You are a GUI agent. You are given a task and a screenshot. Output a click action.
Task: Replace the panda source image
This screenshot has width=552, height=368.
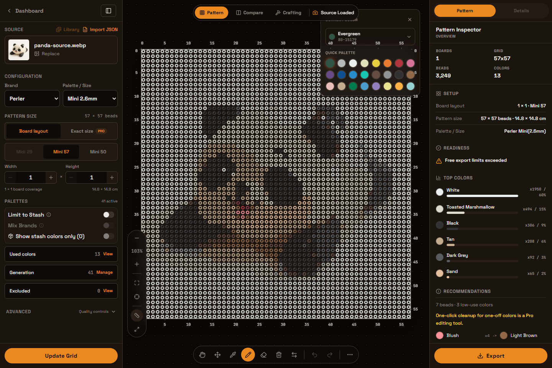click(47, 54)
